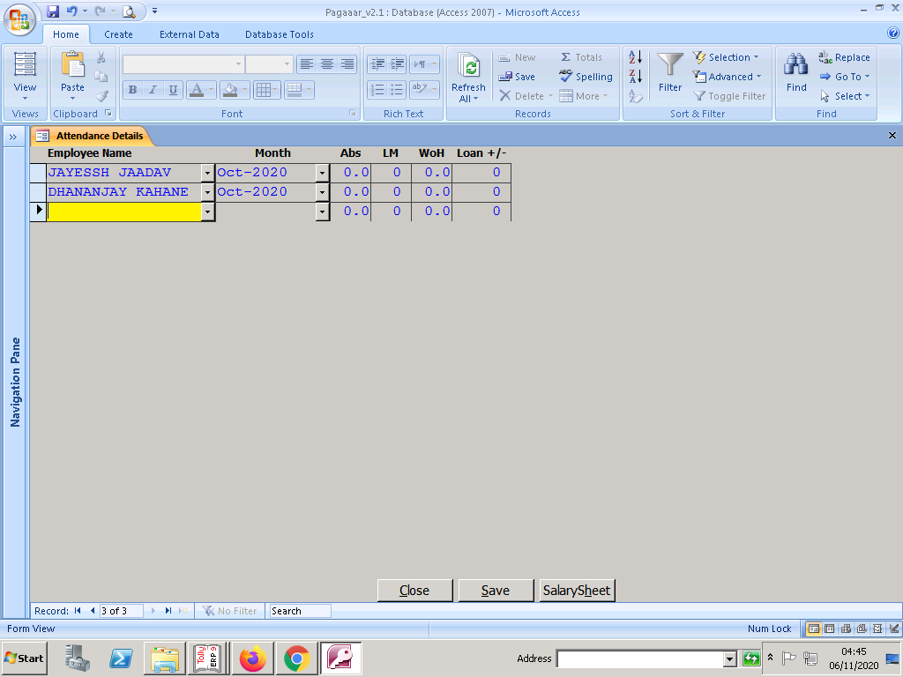Click the Fill/Back Color paint bucket

point(230,90)
